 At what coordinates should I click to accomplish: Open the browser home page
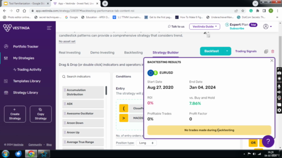[x=24, y=11]
